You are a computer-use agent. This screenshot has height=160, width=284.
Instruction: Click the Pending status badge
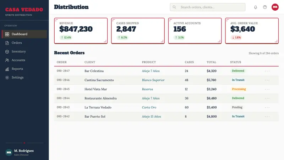point(237,107)
